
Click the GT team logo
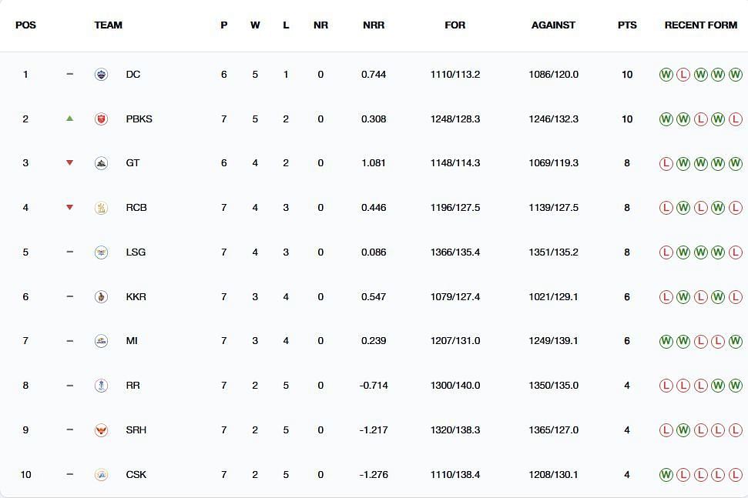101,163
